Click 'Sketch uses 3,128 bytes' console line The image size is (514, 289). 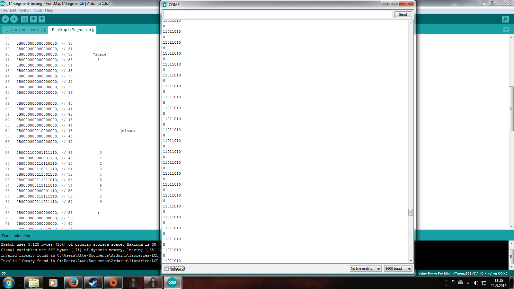coord(80,245)
